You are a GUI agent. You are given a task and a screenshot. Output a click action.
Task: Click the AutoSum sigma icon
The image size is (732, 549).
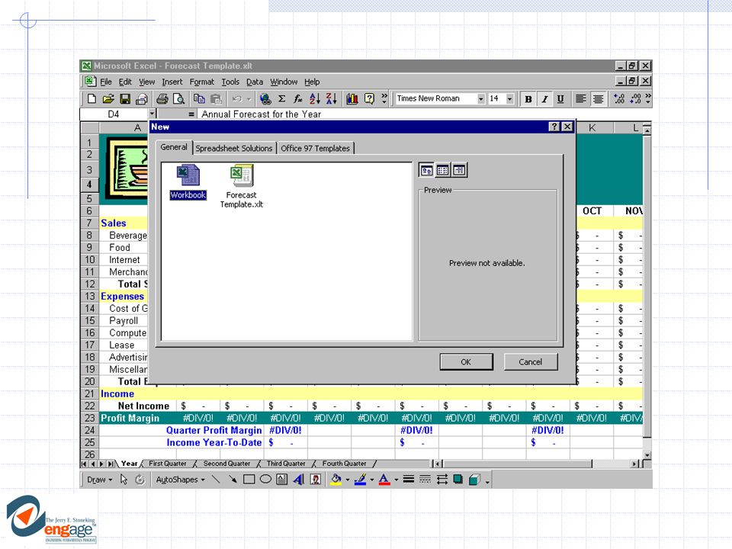(x=282, y=98)
